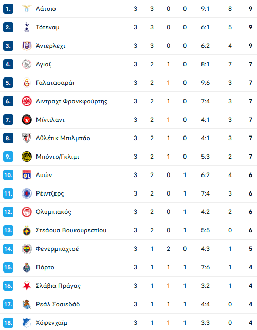Screen dimensions: 257x330
Task: Open the Galatasaray emblem icon
Action: coord(27,83)
